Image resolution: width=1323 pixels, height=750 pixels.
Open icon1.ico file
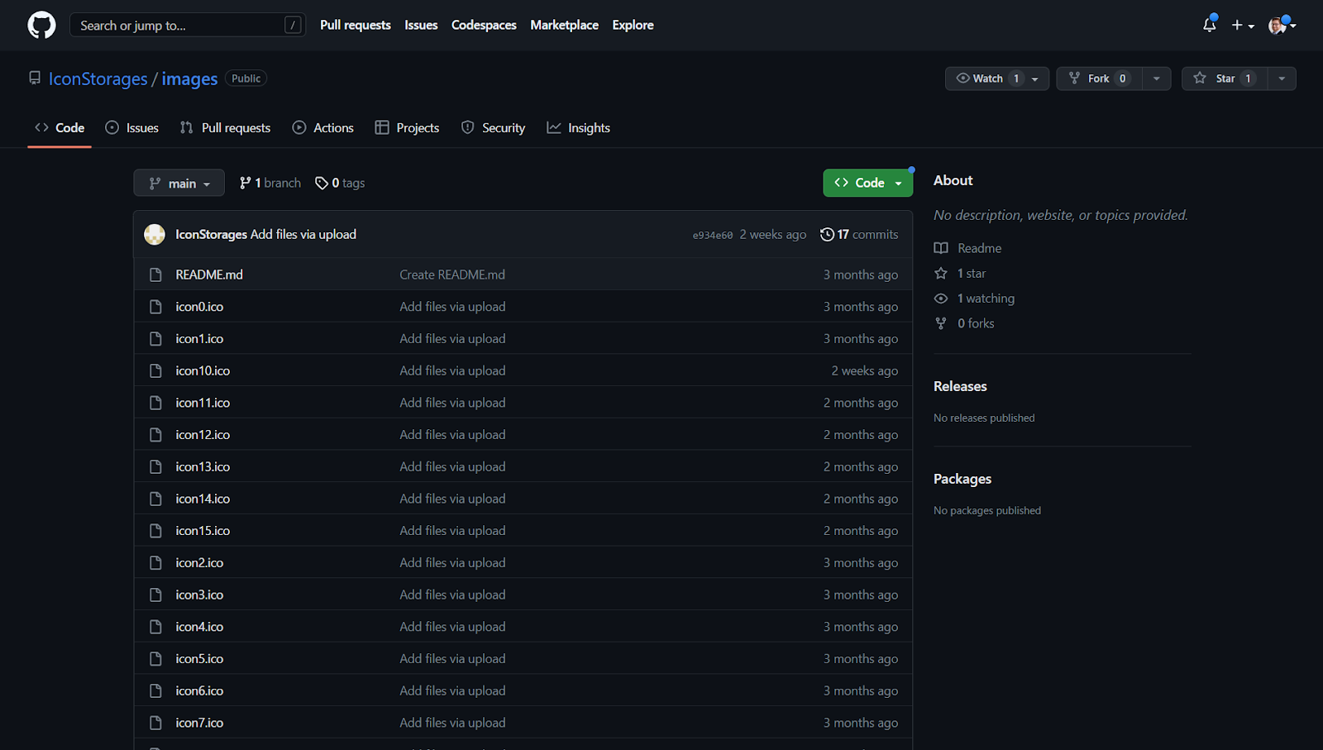[x=199, y=339]
